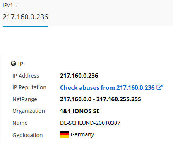Image resolution: width=173 pixels, height=143 pixels.
Task: Select the 217.160.0.236 page title tab
Action: coord(25,17)
